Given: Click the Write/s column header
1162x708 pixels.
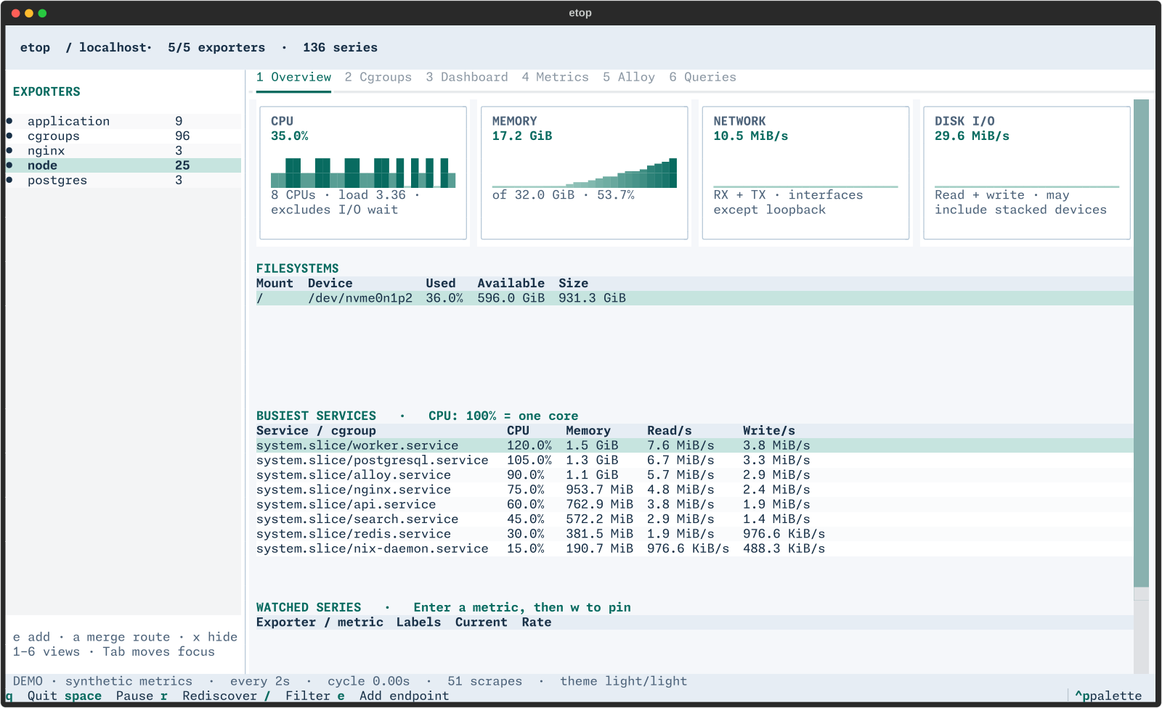Looking at the screenshot, I should [x=769, y=431].
